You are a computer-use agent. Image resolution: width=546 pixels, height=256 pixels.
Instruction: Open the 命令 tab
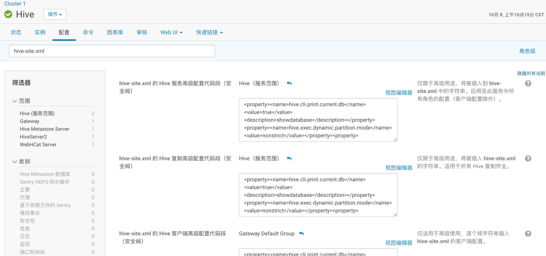(x=88, y=32)
